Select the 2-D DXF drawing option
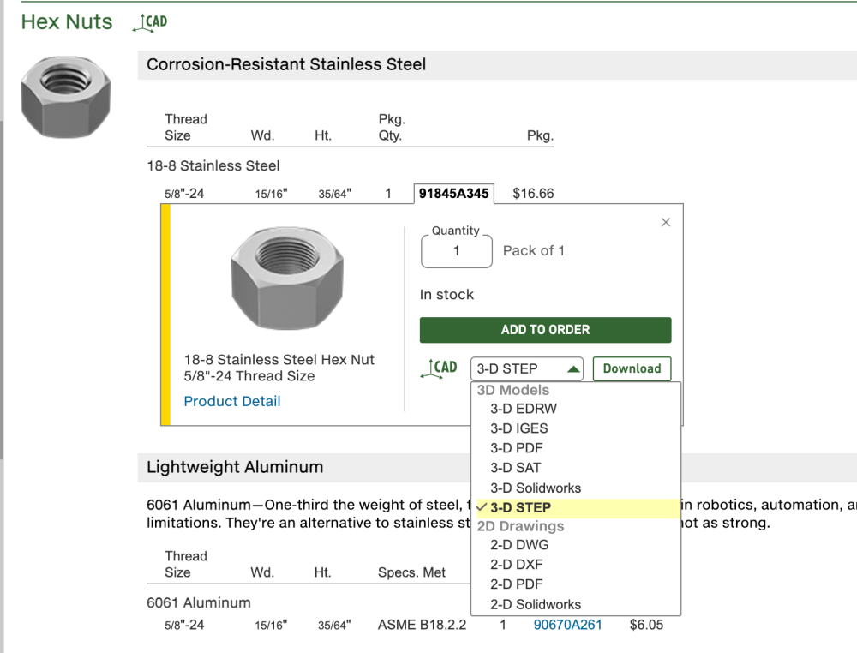Image resolution: width=857 pixels, height=653 pixels. coord(516,565)
